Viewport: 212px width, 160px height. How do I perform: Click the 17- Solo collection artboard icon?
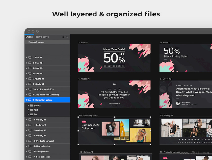click(x=30, y=157)
